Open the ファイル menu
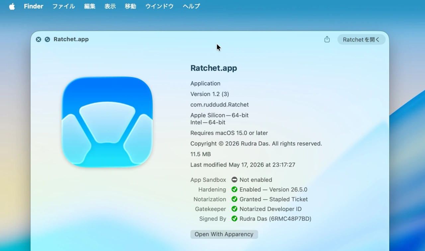The image size is (425, 251). (64, 6)
